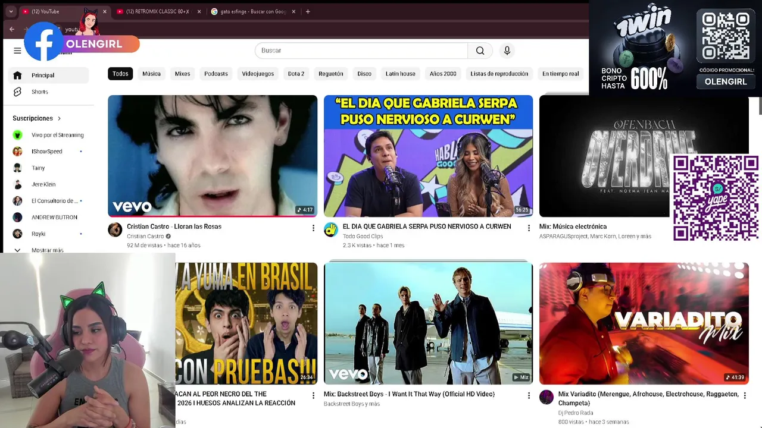Select the Mixes filter chip
762x428 pixels.
point(182,74)
